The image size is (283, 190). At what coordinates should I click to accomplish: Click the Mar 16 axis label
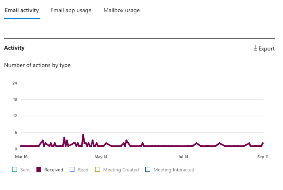point(21,157)
